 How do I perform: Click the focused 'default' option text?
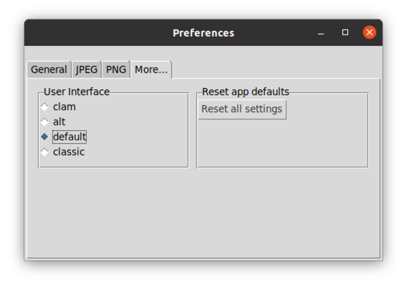click(x=69, y=137)
